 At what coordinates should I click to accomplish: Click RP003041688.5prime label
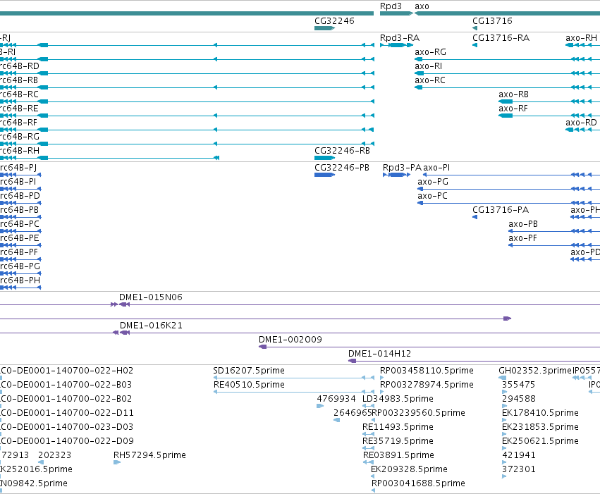(x=418, y=483)
